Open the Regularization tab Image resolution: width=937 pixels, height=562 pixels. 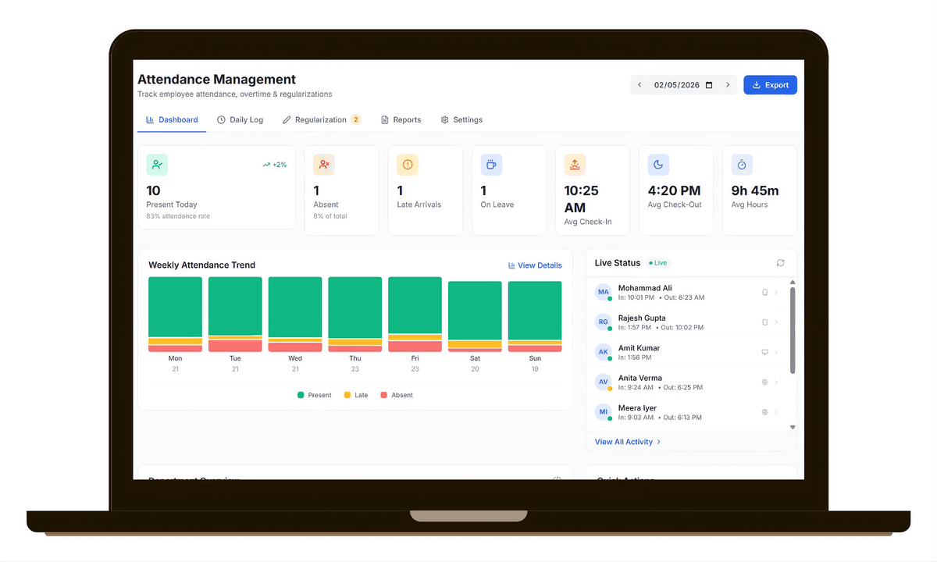click(320, 119)
